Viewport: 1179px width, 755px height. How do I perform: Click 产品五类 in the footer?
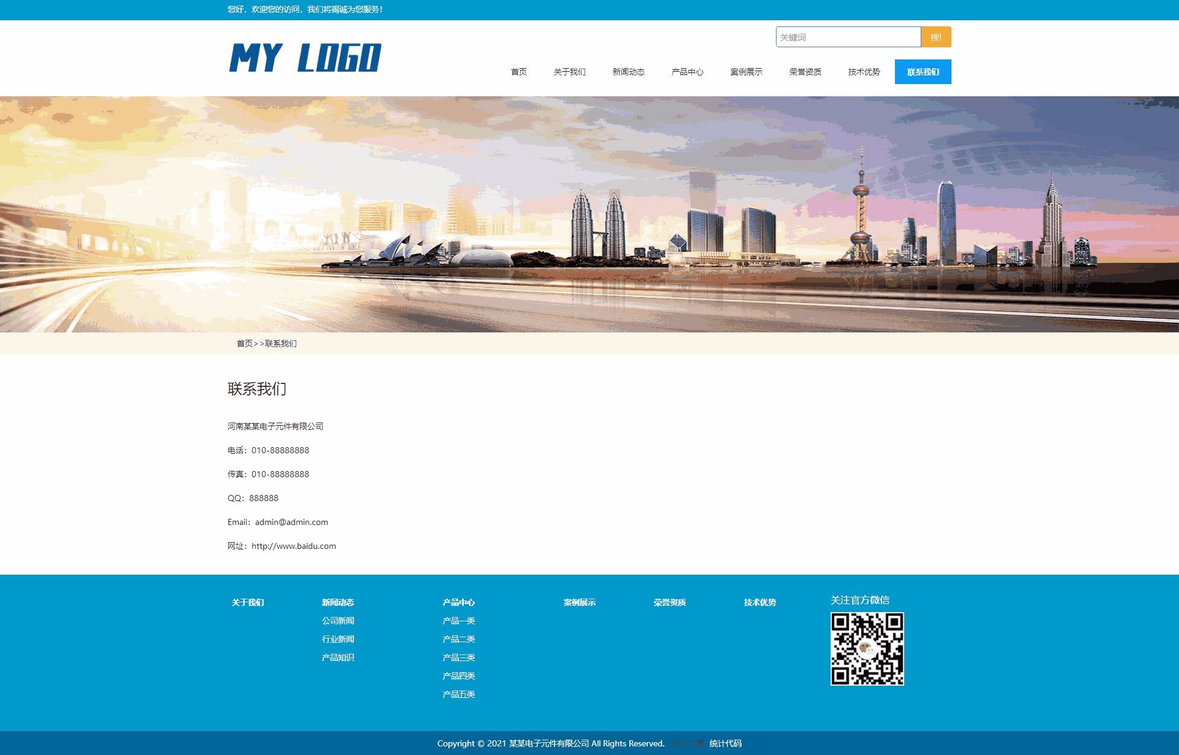(459, 694)
